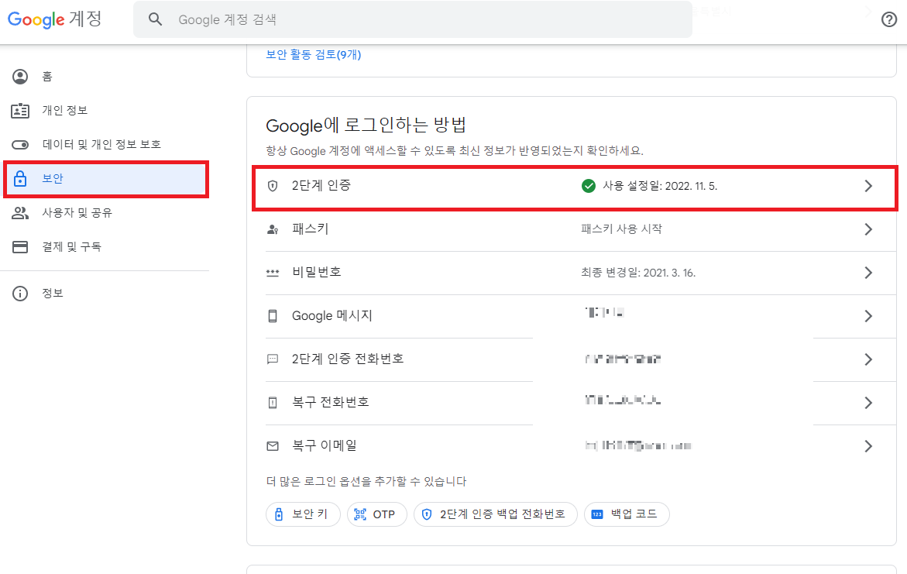The height and width of the screenshot is (574, 907).
Task: Add 2단계 인증 백업 전화번호 option
Action: (496, 514)
